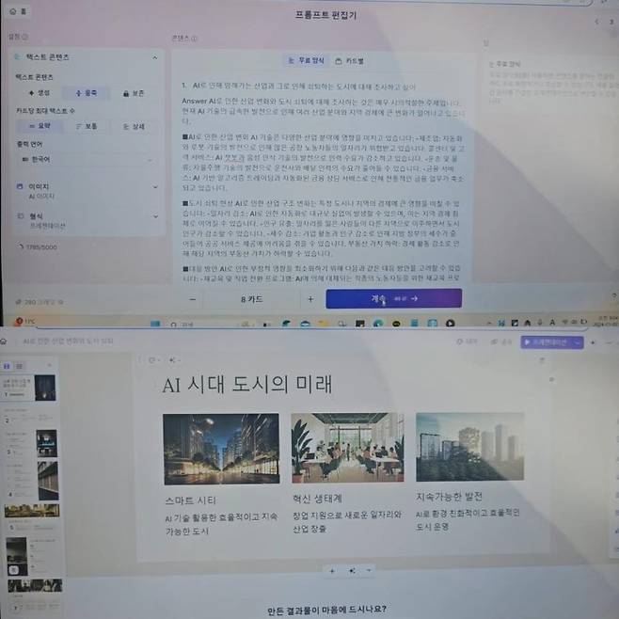This screenshot has width=619, height=619.
Task: Choose 상세 text amount per card
Action: [134, 127]
